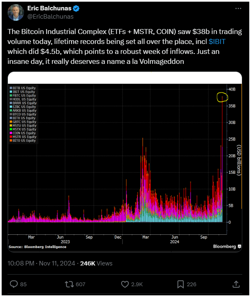Click the 85 replies count

coord(23,284)
